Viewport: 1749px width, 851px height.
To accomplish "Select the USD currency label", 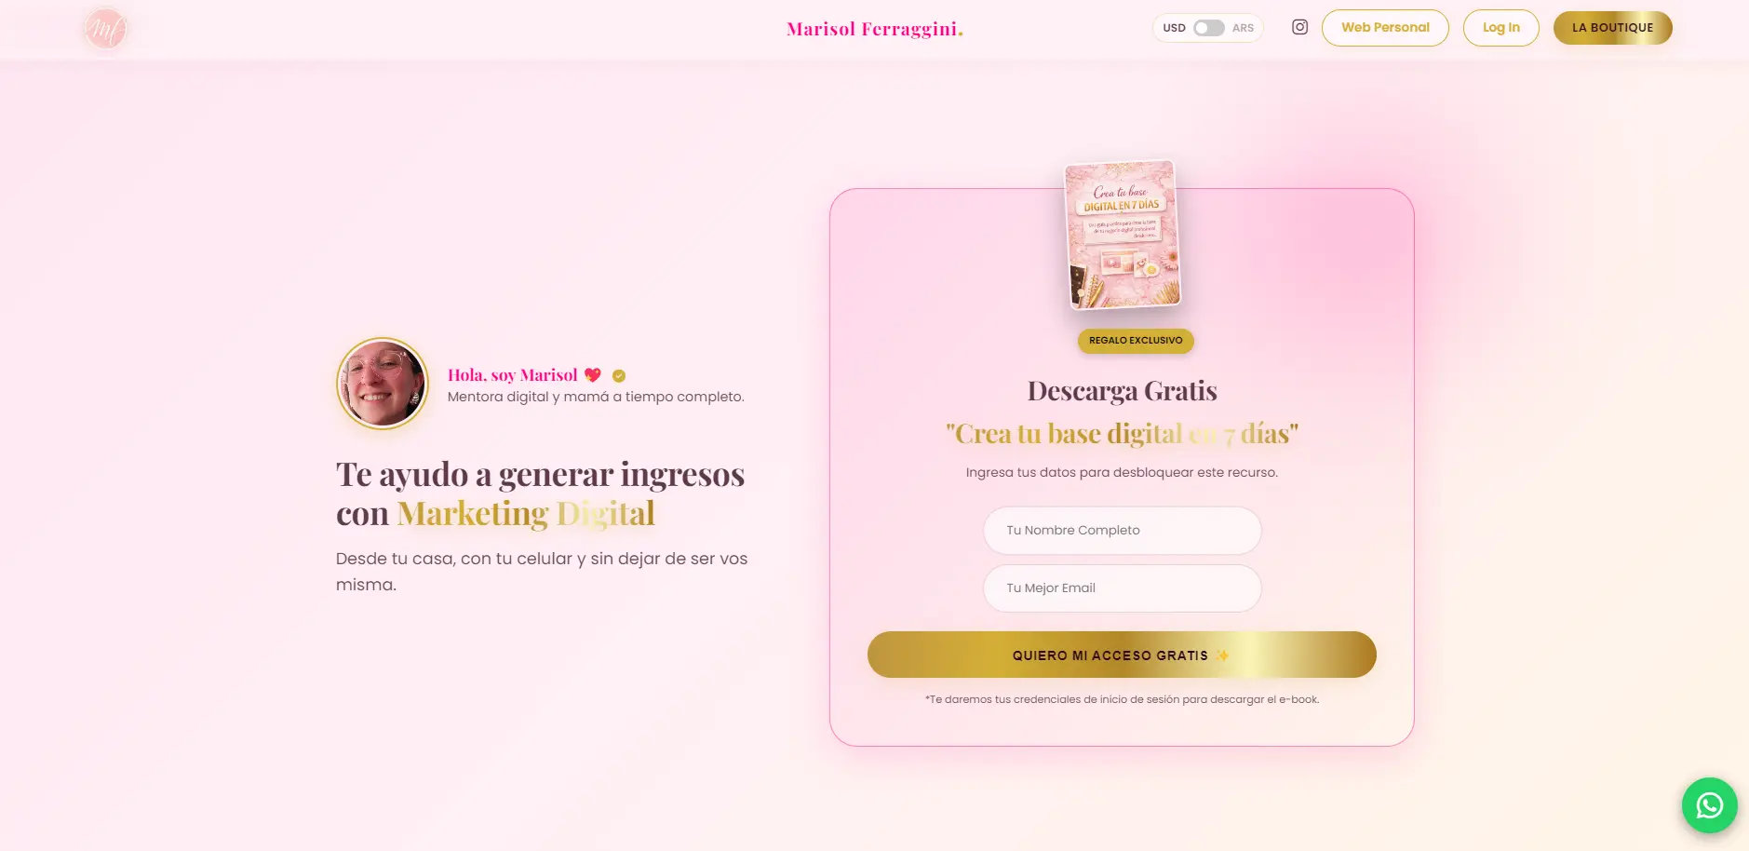I will click(x=1174, y=28).
